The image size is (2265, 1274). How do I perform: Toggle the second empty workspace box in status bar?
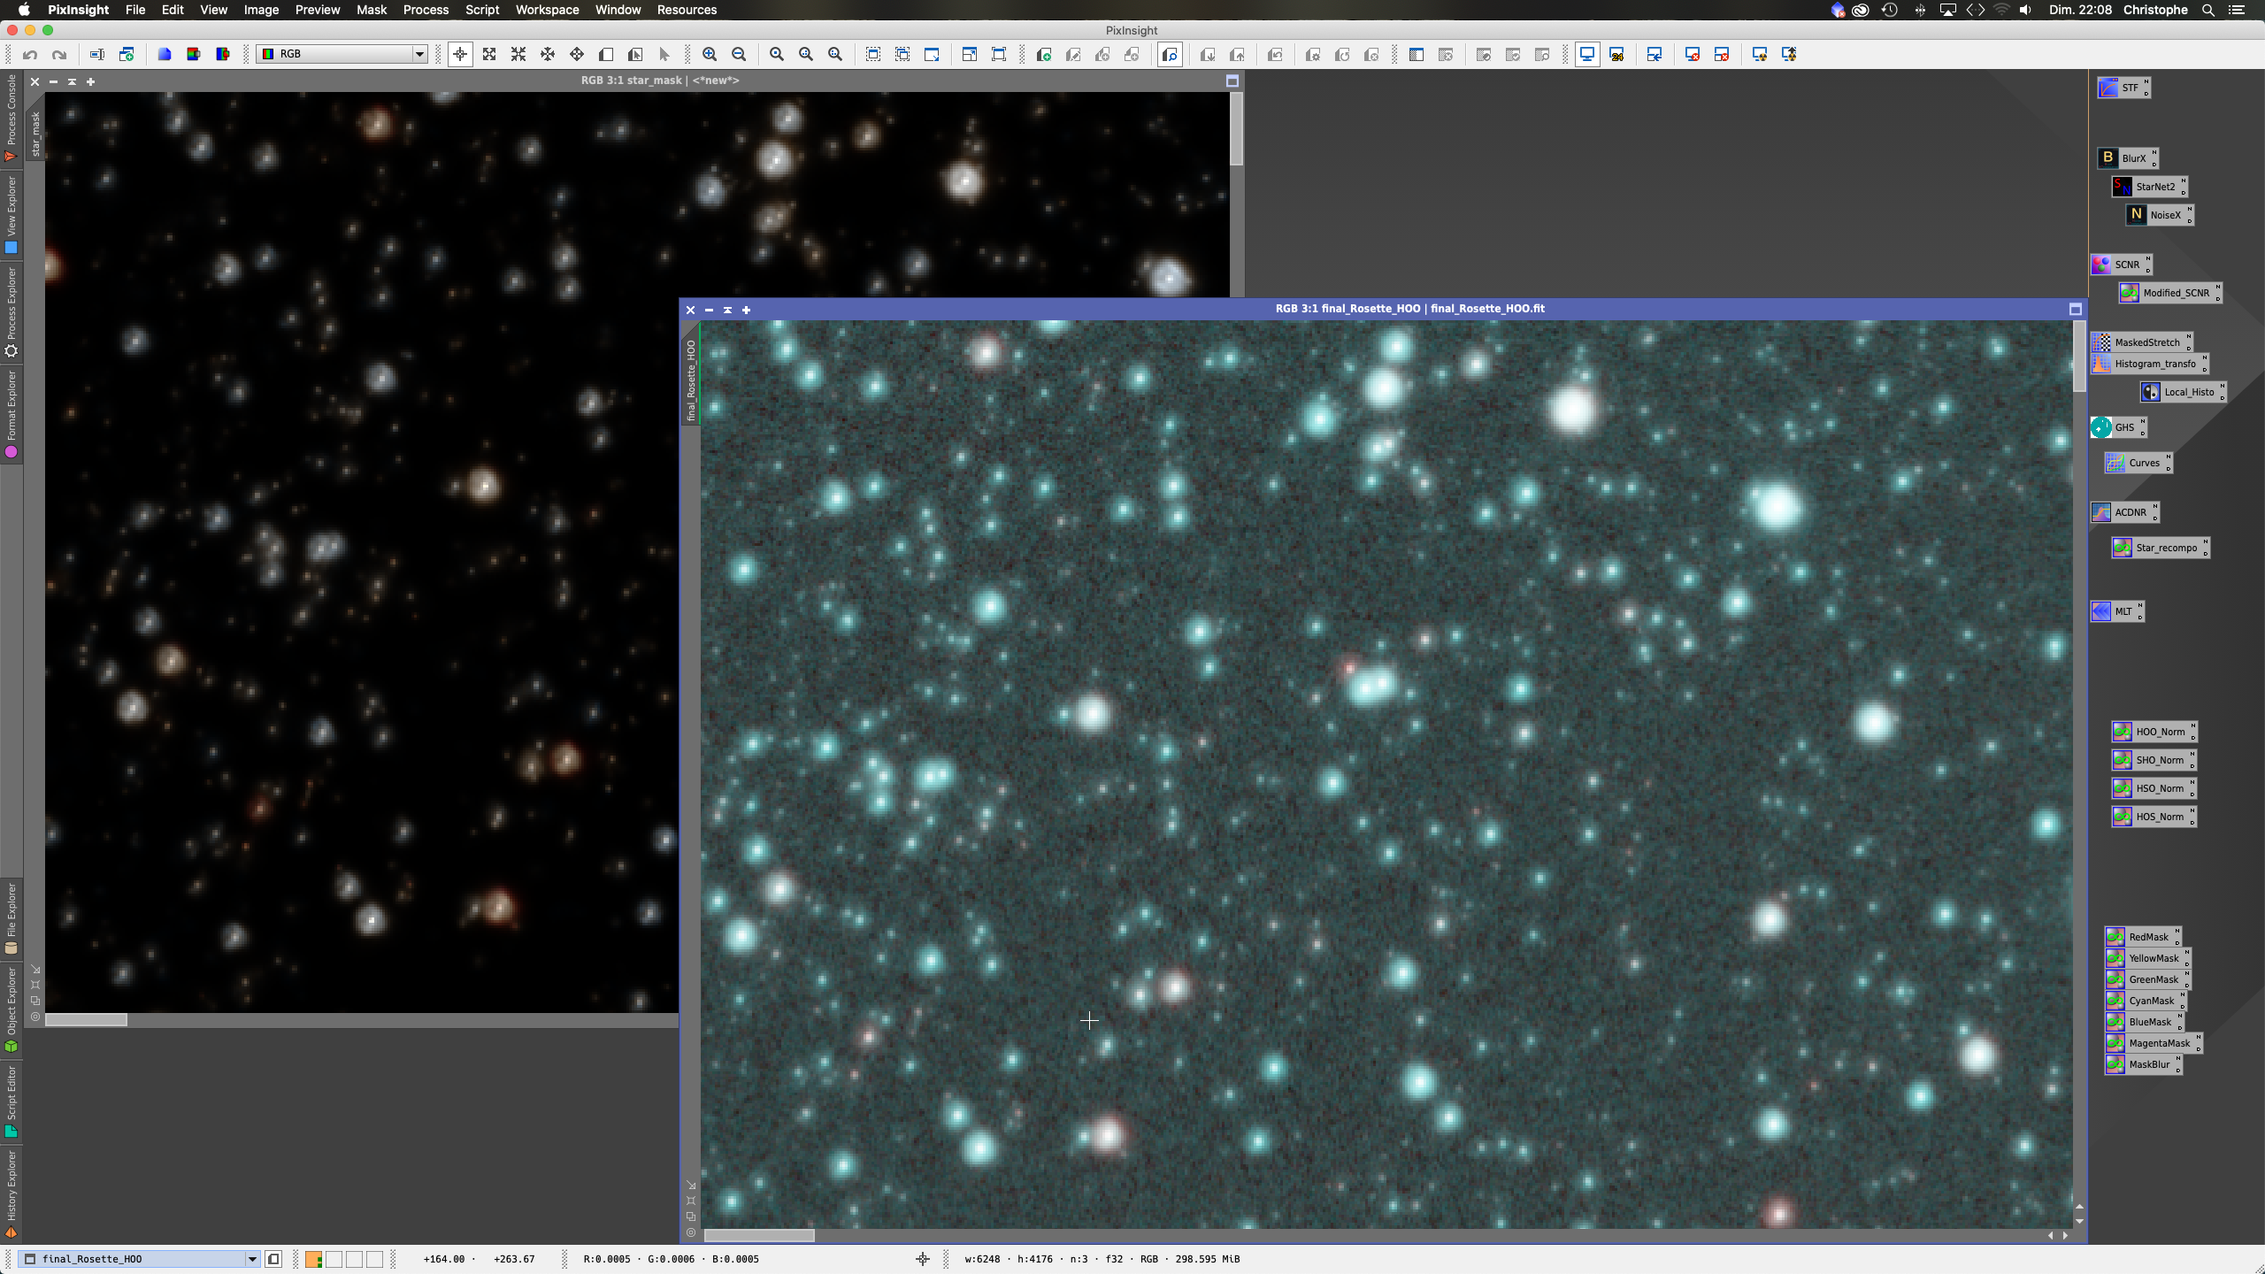[354, 1259]
